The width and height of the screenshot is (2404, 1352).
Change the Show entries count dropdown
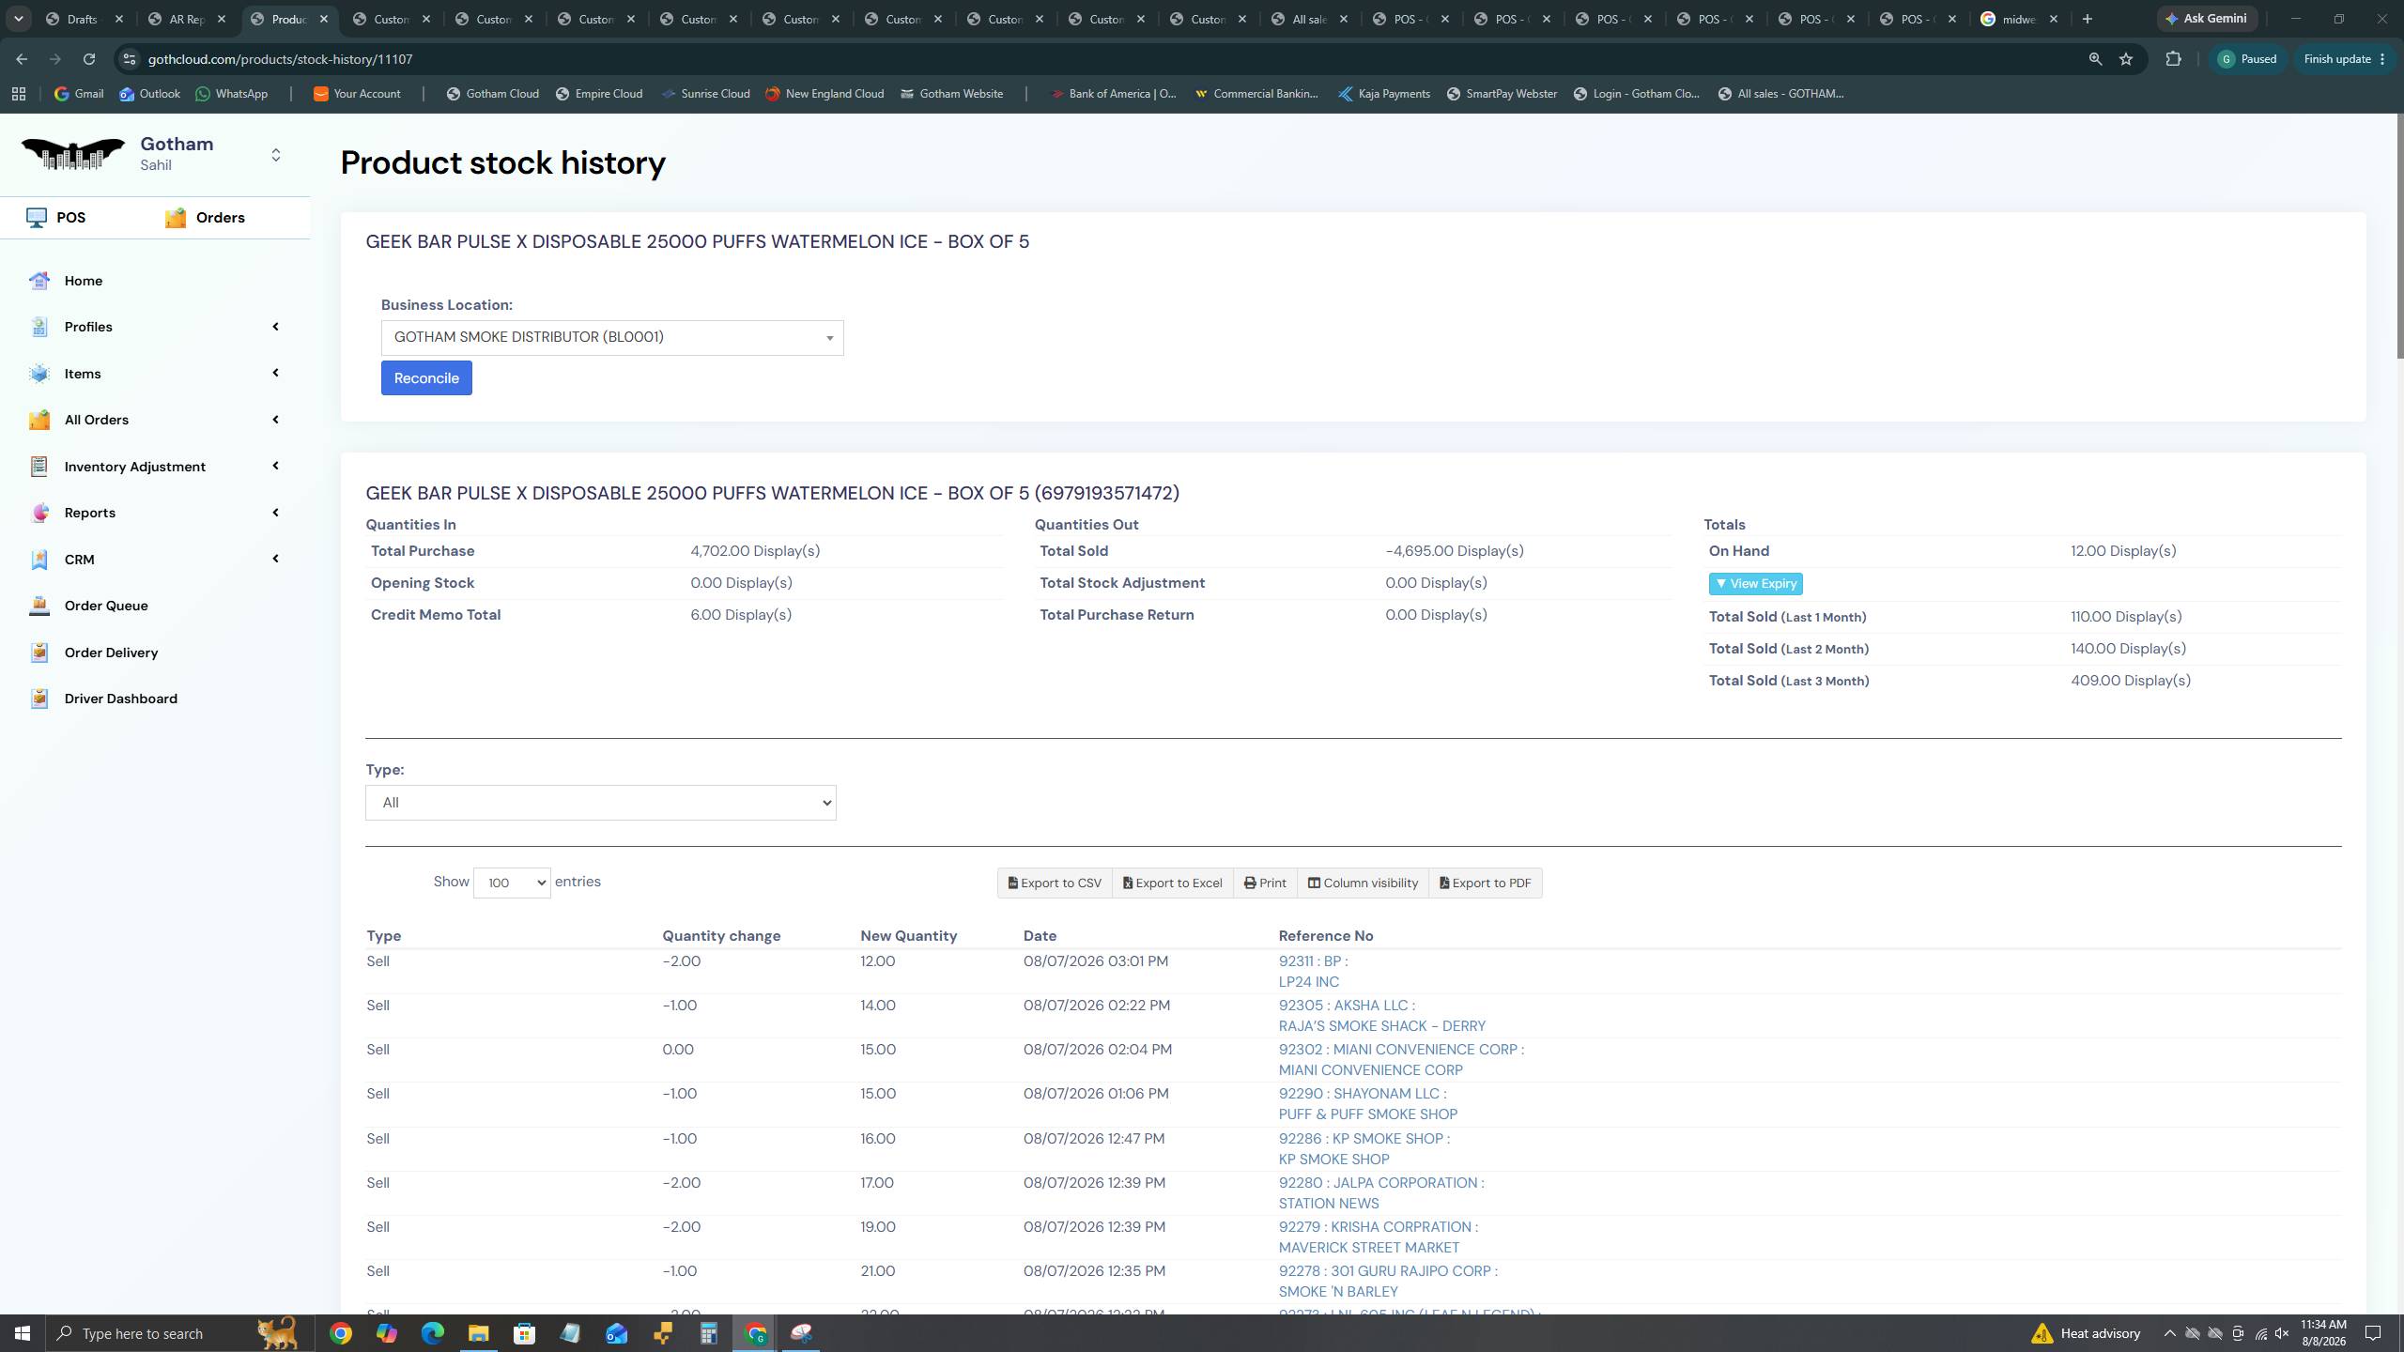click(512, 883)
